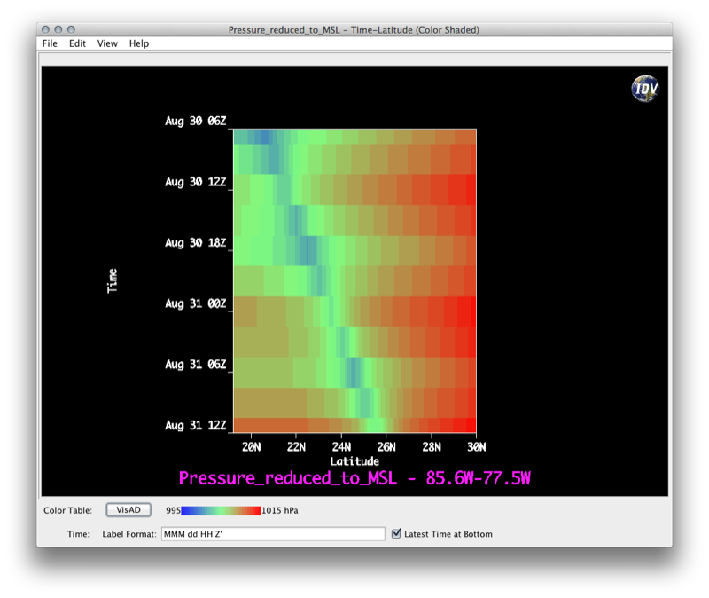The height and width of the screenshot is (598, 709).
Task: Click the vertical Time axis title
Action: 113,280
